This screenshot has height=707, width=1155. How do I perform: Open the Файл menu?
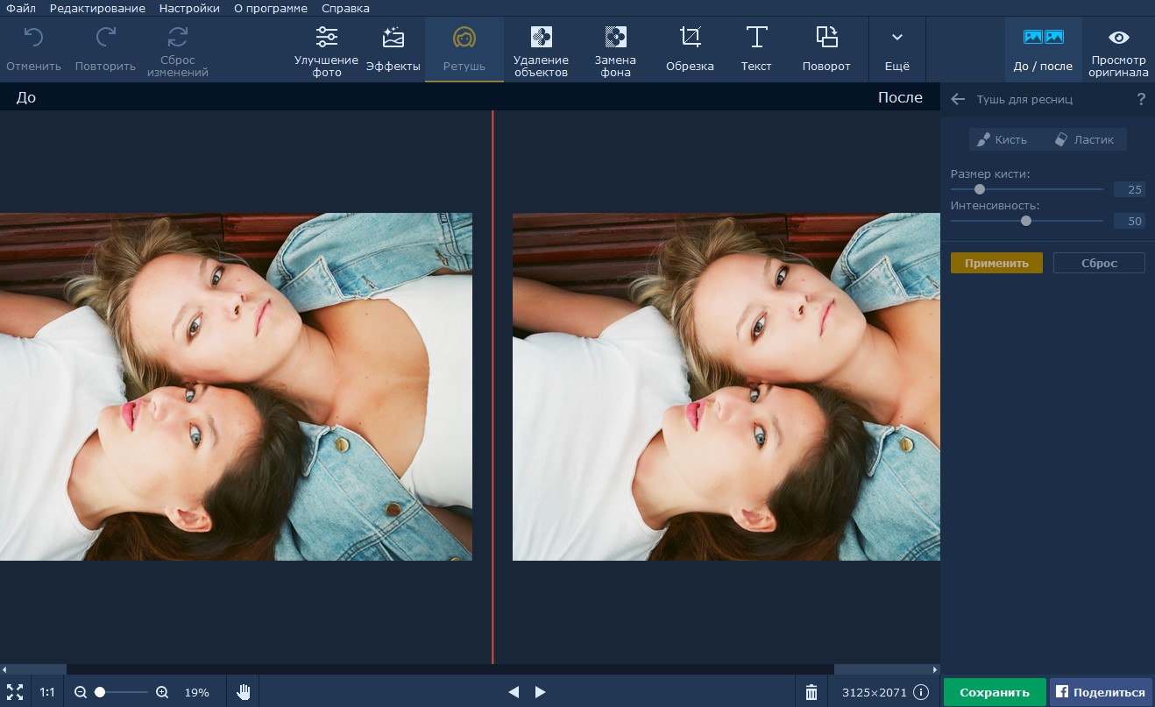21,8
